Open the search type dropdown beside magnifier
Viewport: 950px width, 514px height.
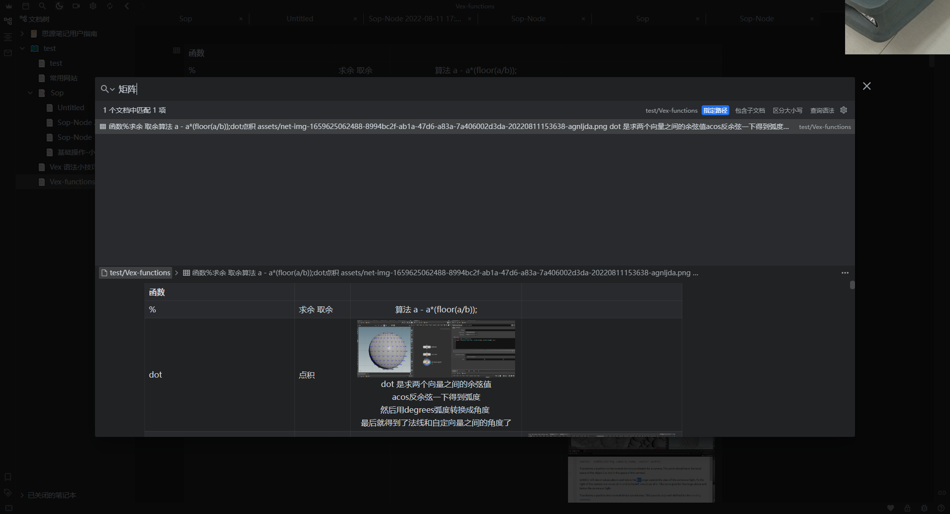pos(108,89)
